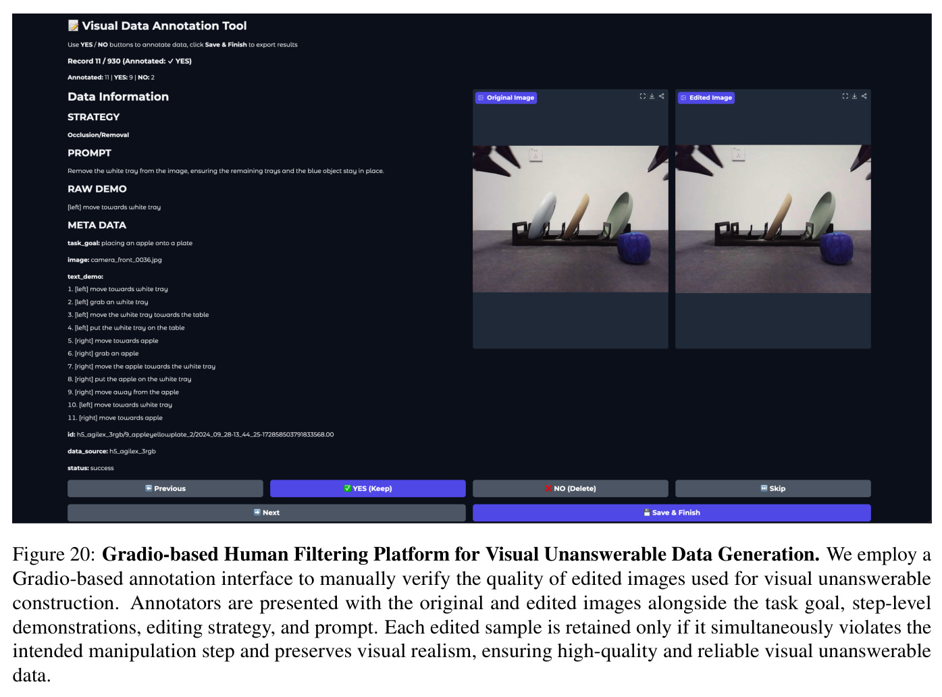Reject record with NO (Delete)

point(571,488)
